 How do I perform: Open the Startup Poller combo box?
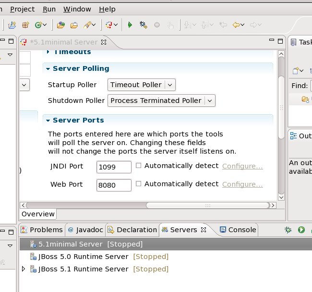pos(142,85)
